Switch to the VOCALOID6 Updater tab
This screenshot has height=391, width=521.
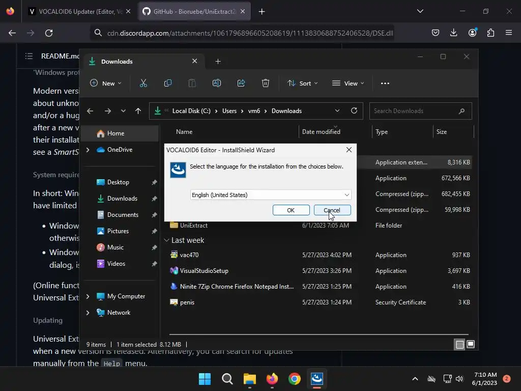[x=80, y=12]
